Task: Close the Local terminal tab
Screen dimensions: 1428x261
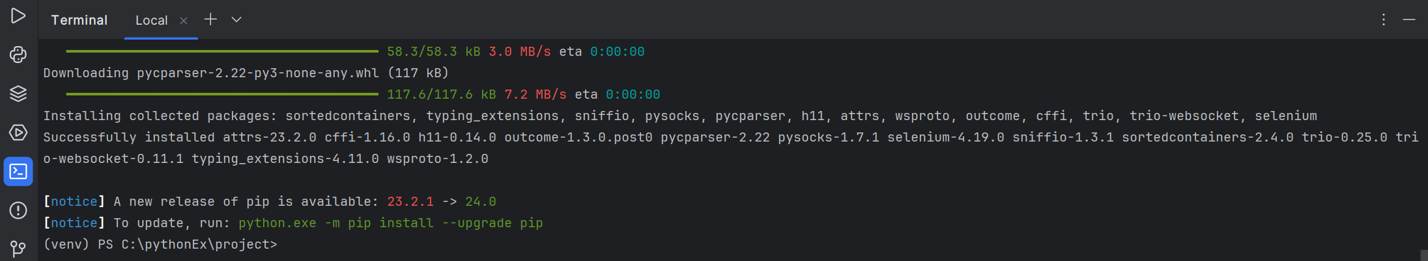Action: [184, 21]
